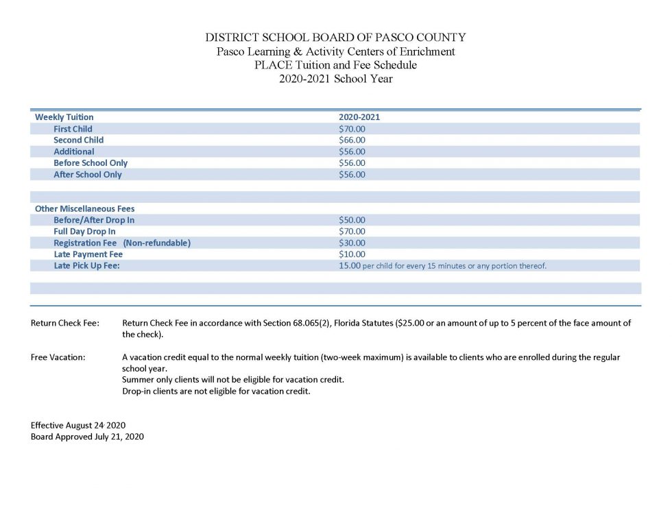Click the Board Approved July 21, 2020 text
The height and width of the screenshot is (519, 672).
(x=87, y=437)
